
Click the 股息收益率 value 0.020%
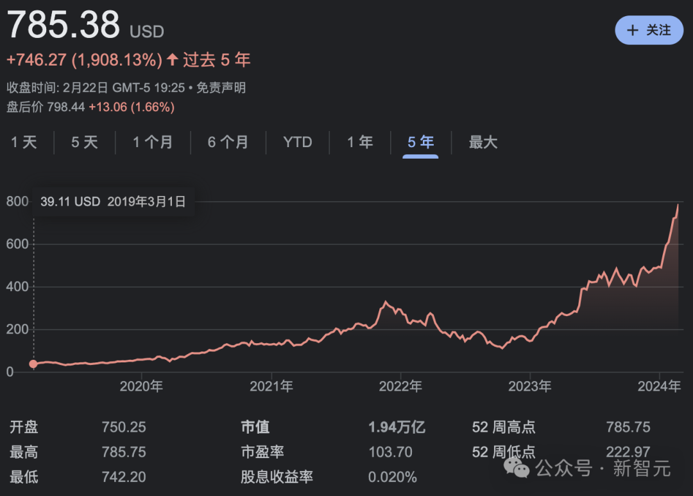(x=393, y=477)
